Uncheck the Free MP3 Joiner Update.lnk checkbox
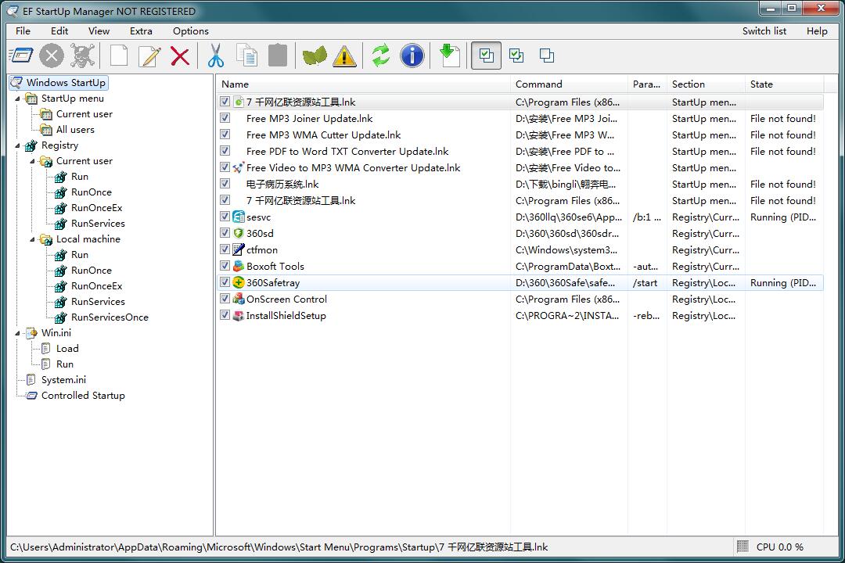 point(225,118)
